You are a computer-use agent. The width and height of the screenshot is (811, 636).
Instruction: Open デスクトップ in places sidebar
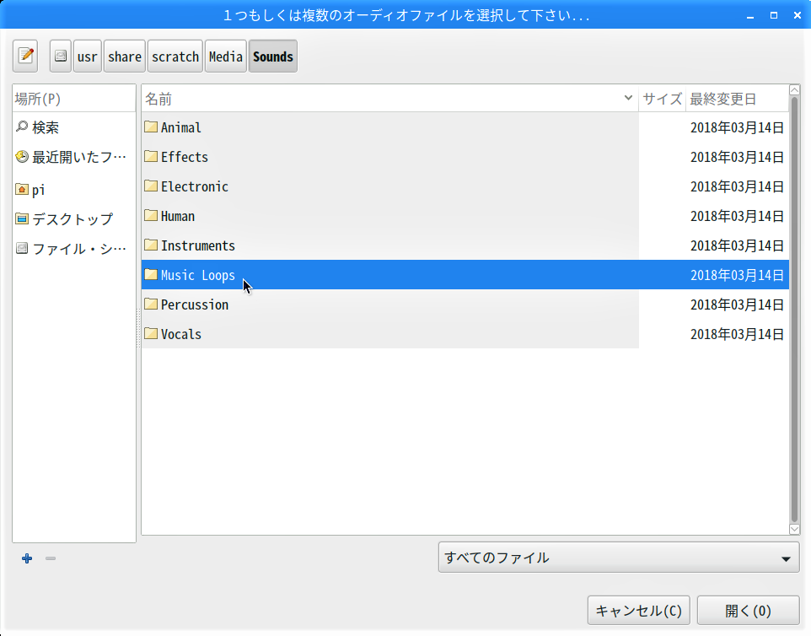point(74,219)
